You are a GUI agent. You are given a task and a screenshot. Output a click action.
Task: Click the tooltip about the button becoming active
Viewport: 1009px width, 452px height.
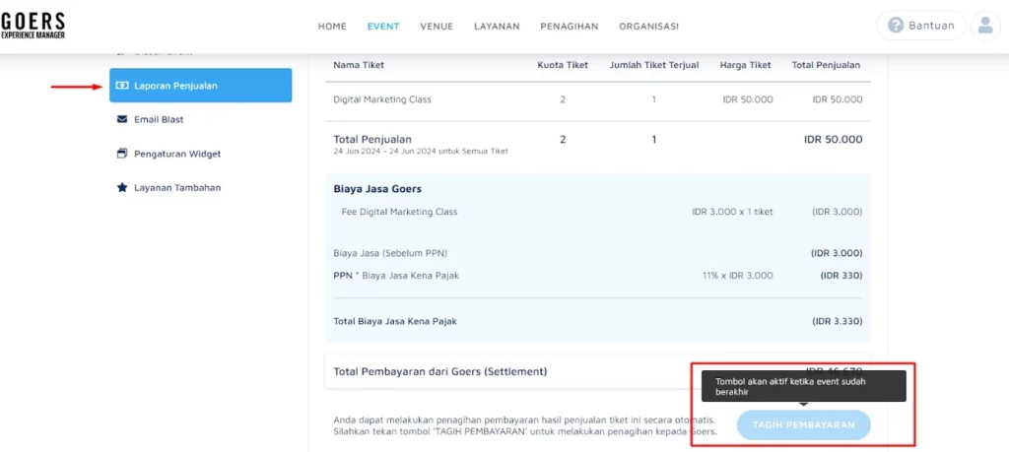coord(803,386)
